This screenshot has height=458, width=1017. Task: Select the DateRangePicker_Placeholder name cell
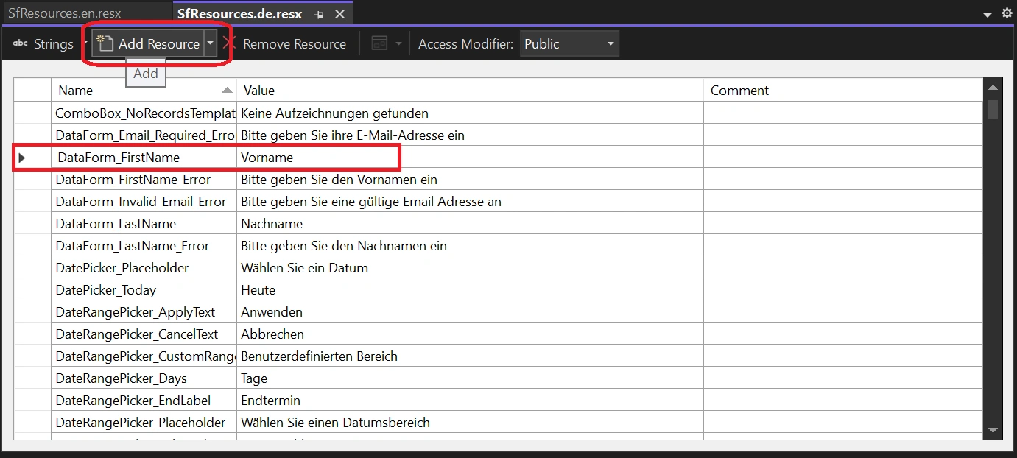pyautogui.click(x=144, y=423)
